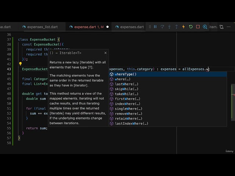Click line number 55 in gutter
Image resolution: width=235 pixels, height=176 pixels.
(x=9, y=128)
